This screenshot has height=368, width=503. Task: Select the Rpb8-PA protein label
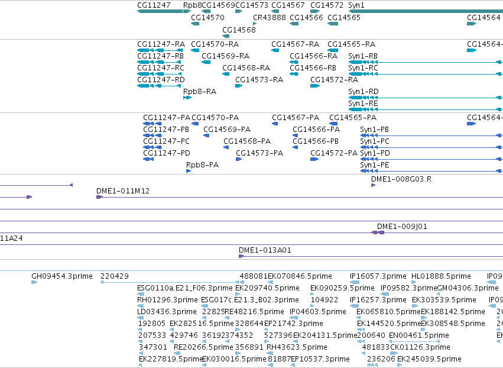[x=202, y=166]
